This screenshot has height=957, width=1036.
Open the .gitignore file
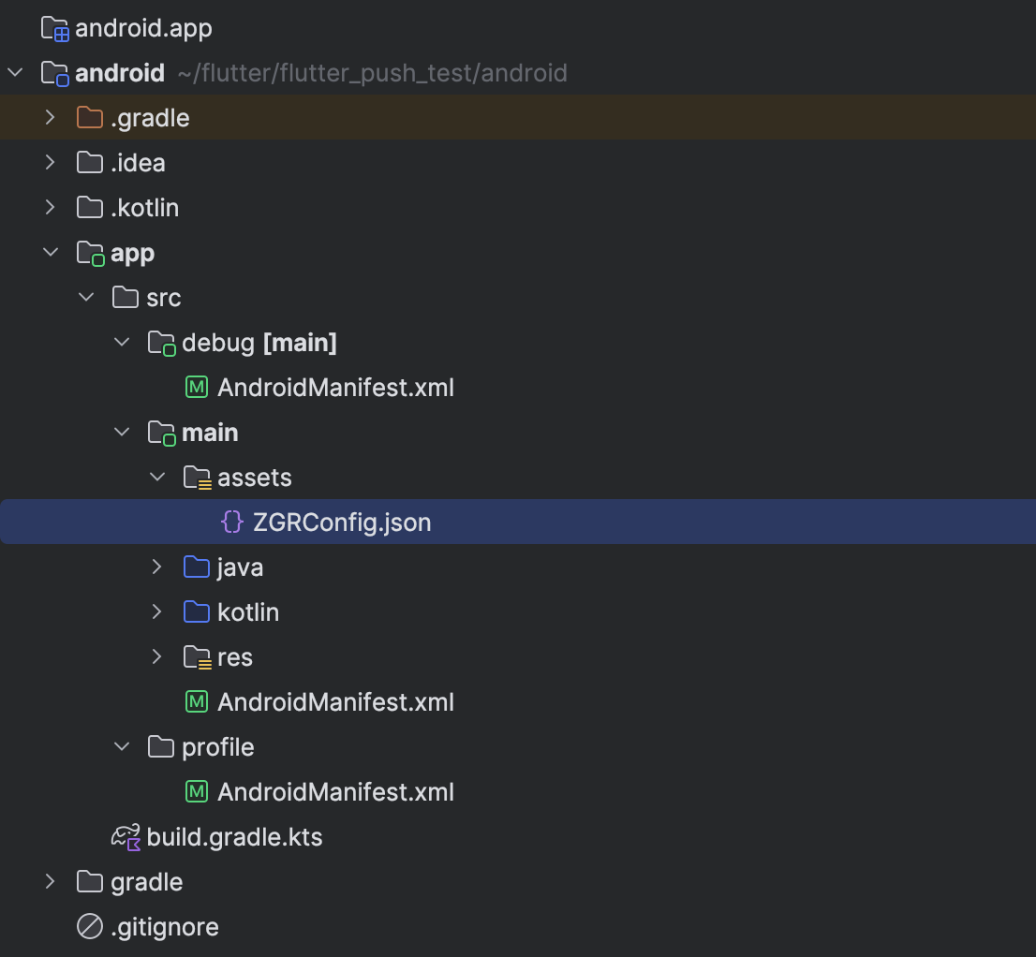click(x=165, y=927)
